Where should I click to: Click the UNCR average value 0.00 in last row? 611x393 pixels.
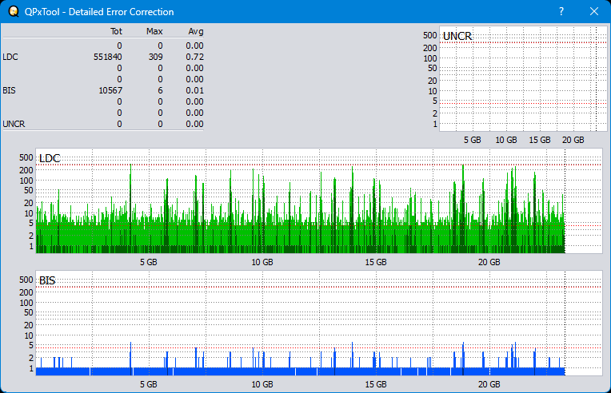pyautogui.click(x=194, y=124)
